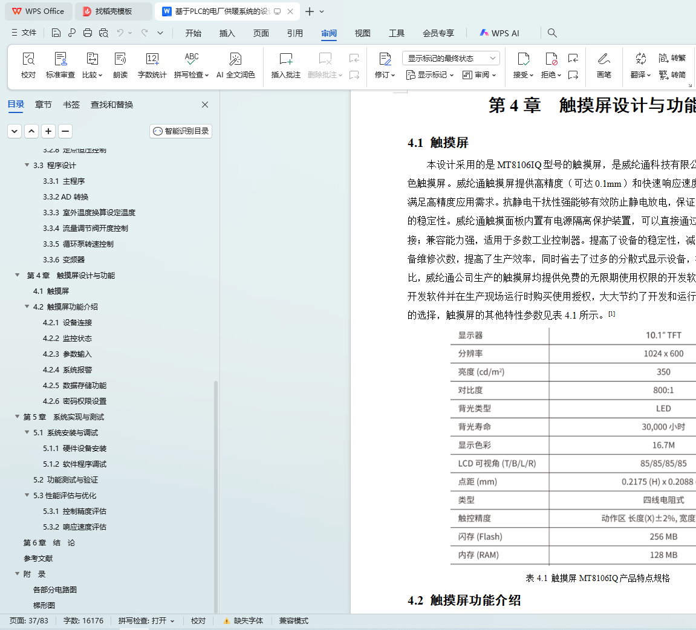The width and height of the screenshot is (696, 630).
Task: Click the next comment icon
Action: pyautogui.click(x=354, y=75)
